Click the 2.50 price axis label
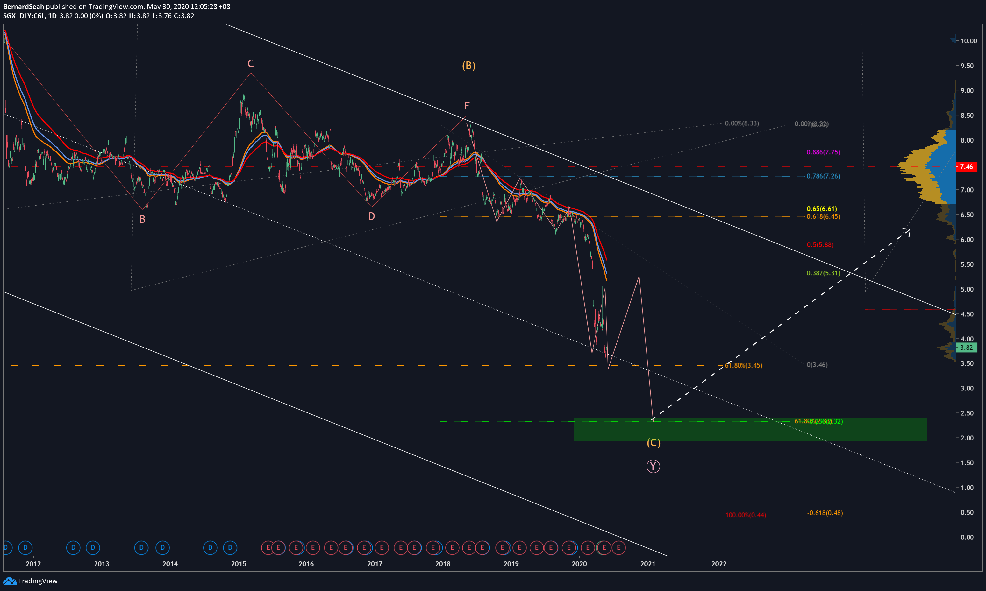This screenshot has width=986, height=591. click(967, 413)
